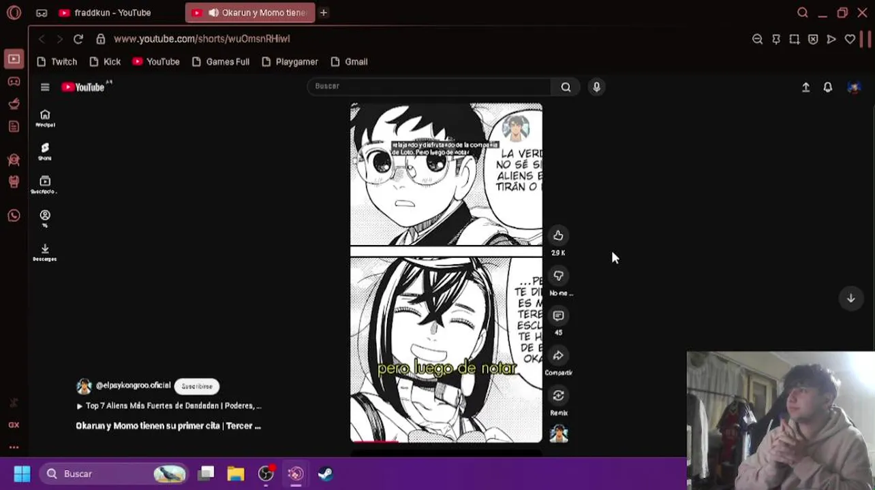Share the short via Compartir icon

click(x=558, y=355)
